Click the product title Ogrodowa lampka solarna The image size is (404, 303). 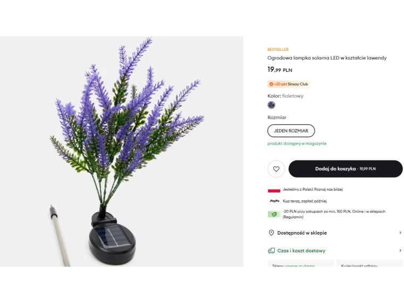tap(327, 58)
